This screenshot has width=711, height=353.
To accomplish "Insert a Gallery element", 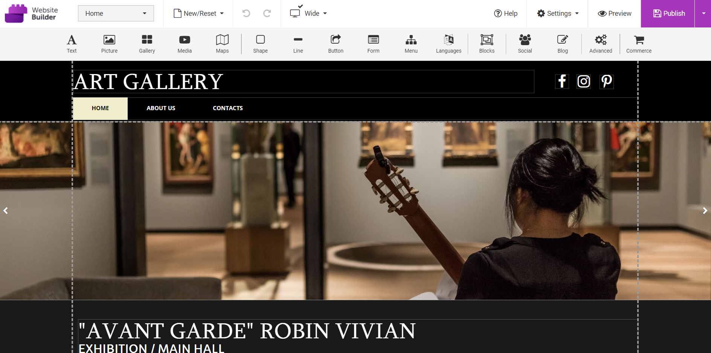I will pos(147,44).
